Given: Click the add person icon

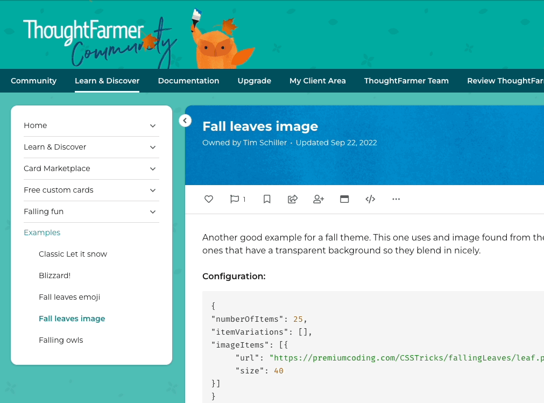Looking at the screenshot, I should click(319, 199).
